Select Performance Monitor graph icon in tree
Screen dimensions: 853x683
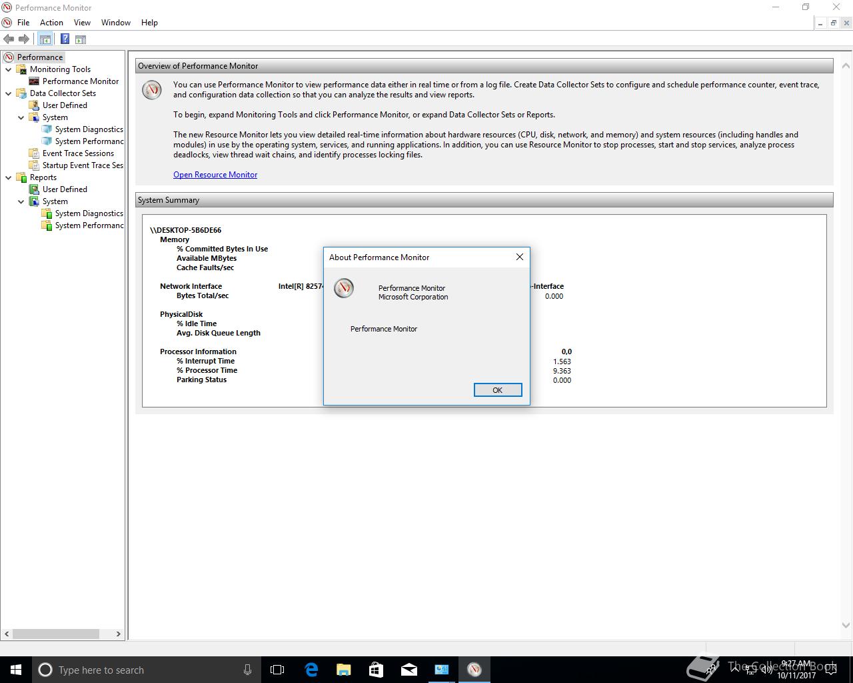coord(34,81)
